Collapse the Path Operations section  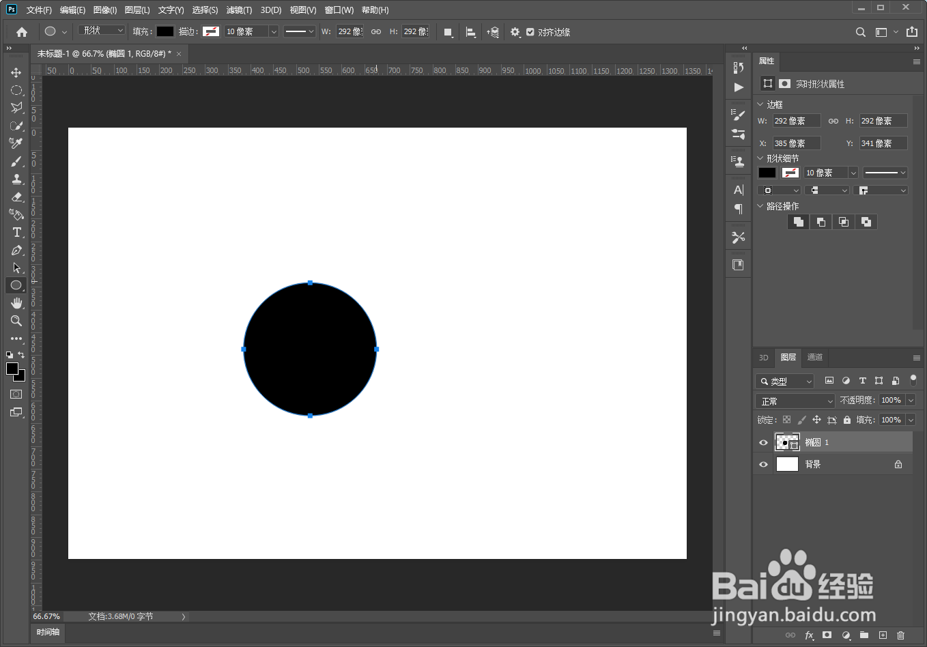tap(760, 206)
